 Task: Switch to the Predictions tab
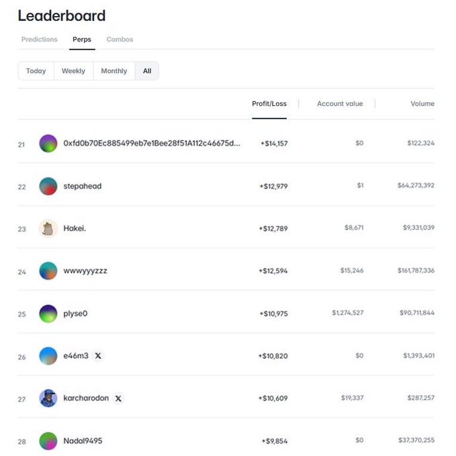[x=40, y=40]
